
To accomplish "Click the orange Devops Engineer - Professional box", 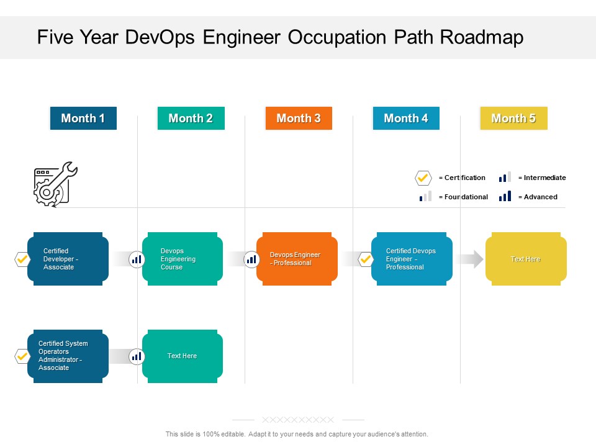I will (x=297, y=259).
